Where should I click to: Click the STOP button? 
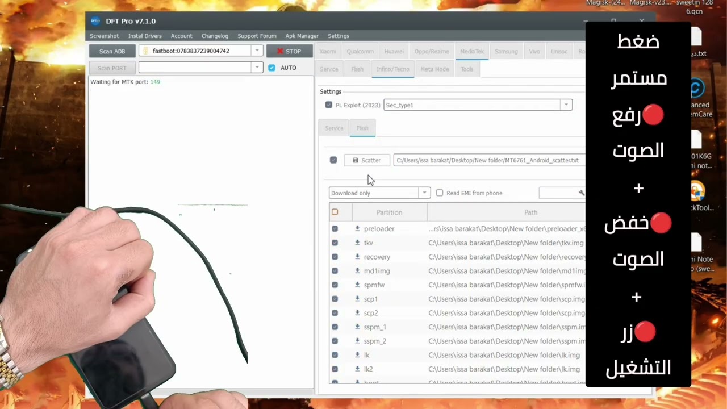290,51
